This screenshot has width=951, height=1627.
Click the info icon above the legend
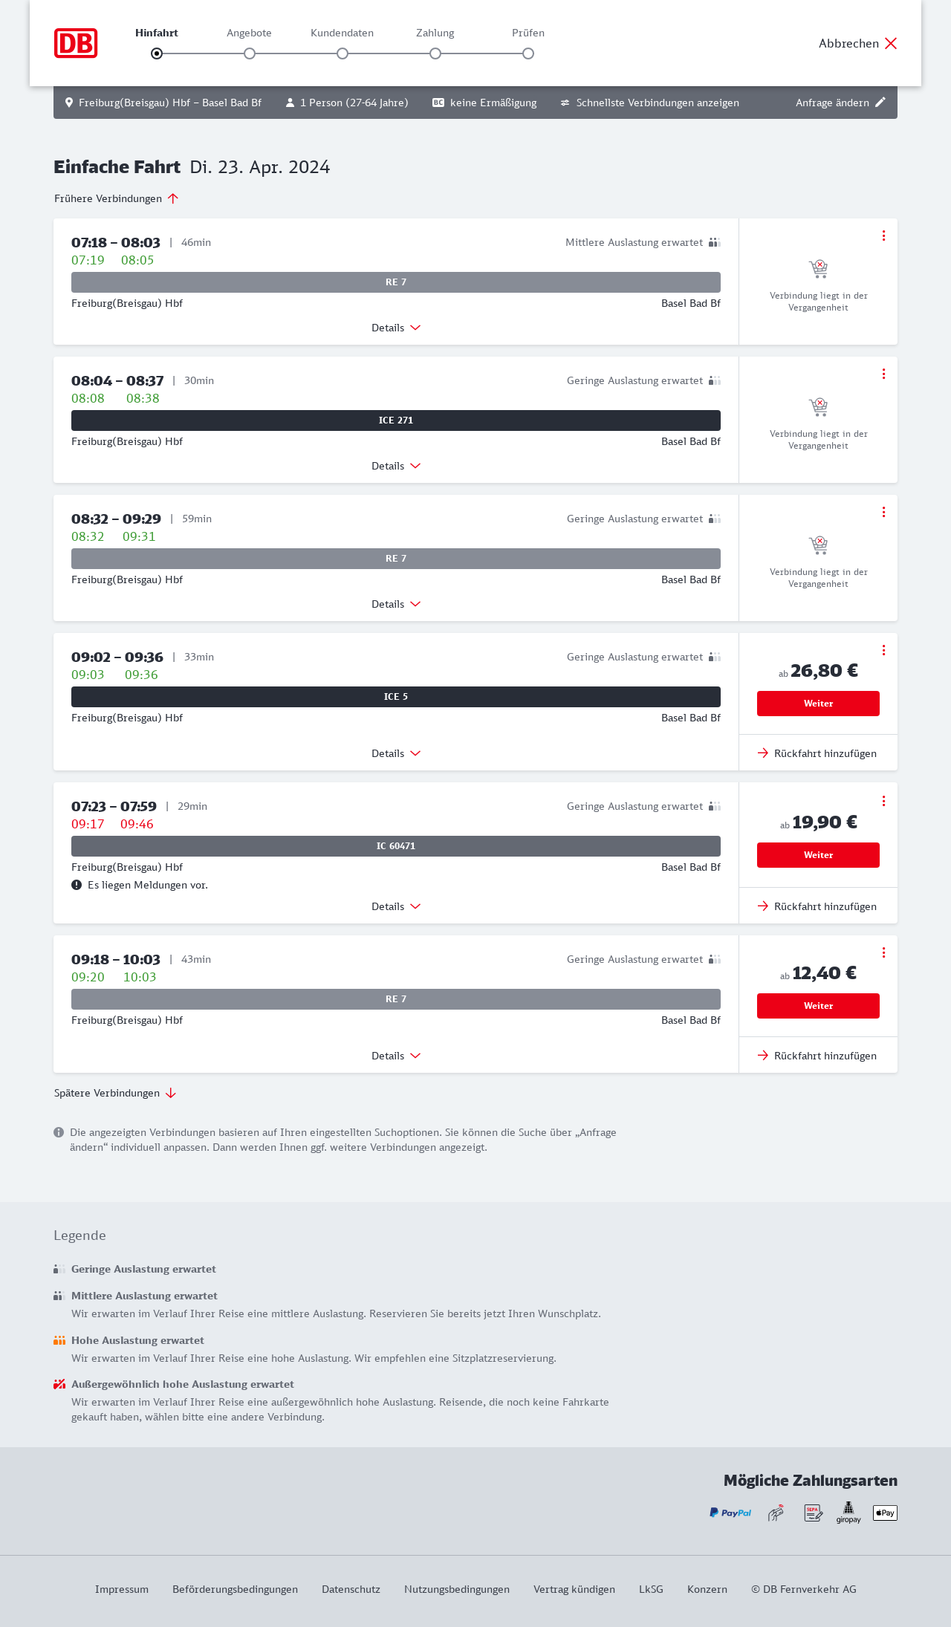point(59,1132)
